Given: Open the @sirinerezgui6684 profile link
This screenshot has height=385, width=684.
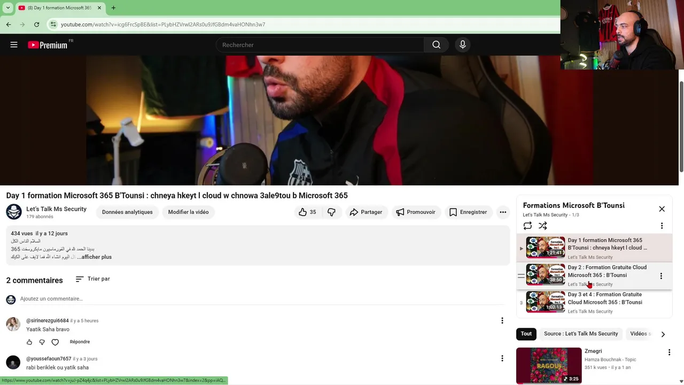Looking at the screenshot, I should [x=48, y=321].
